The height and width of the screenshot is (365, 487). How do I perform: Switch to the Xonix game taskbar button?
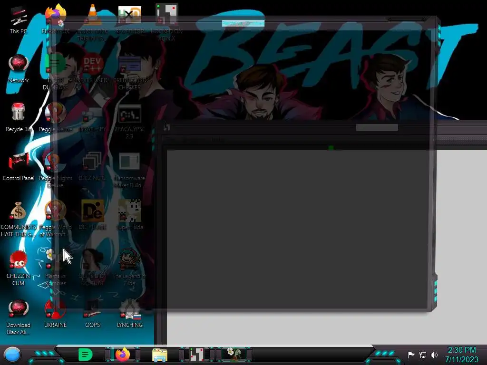(x=197, y=355)
